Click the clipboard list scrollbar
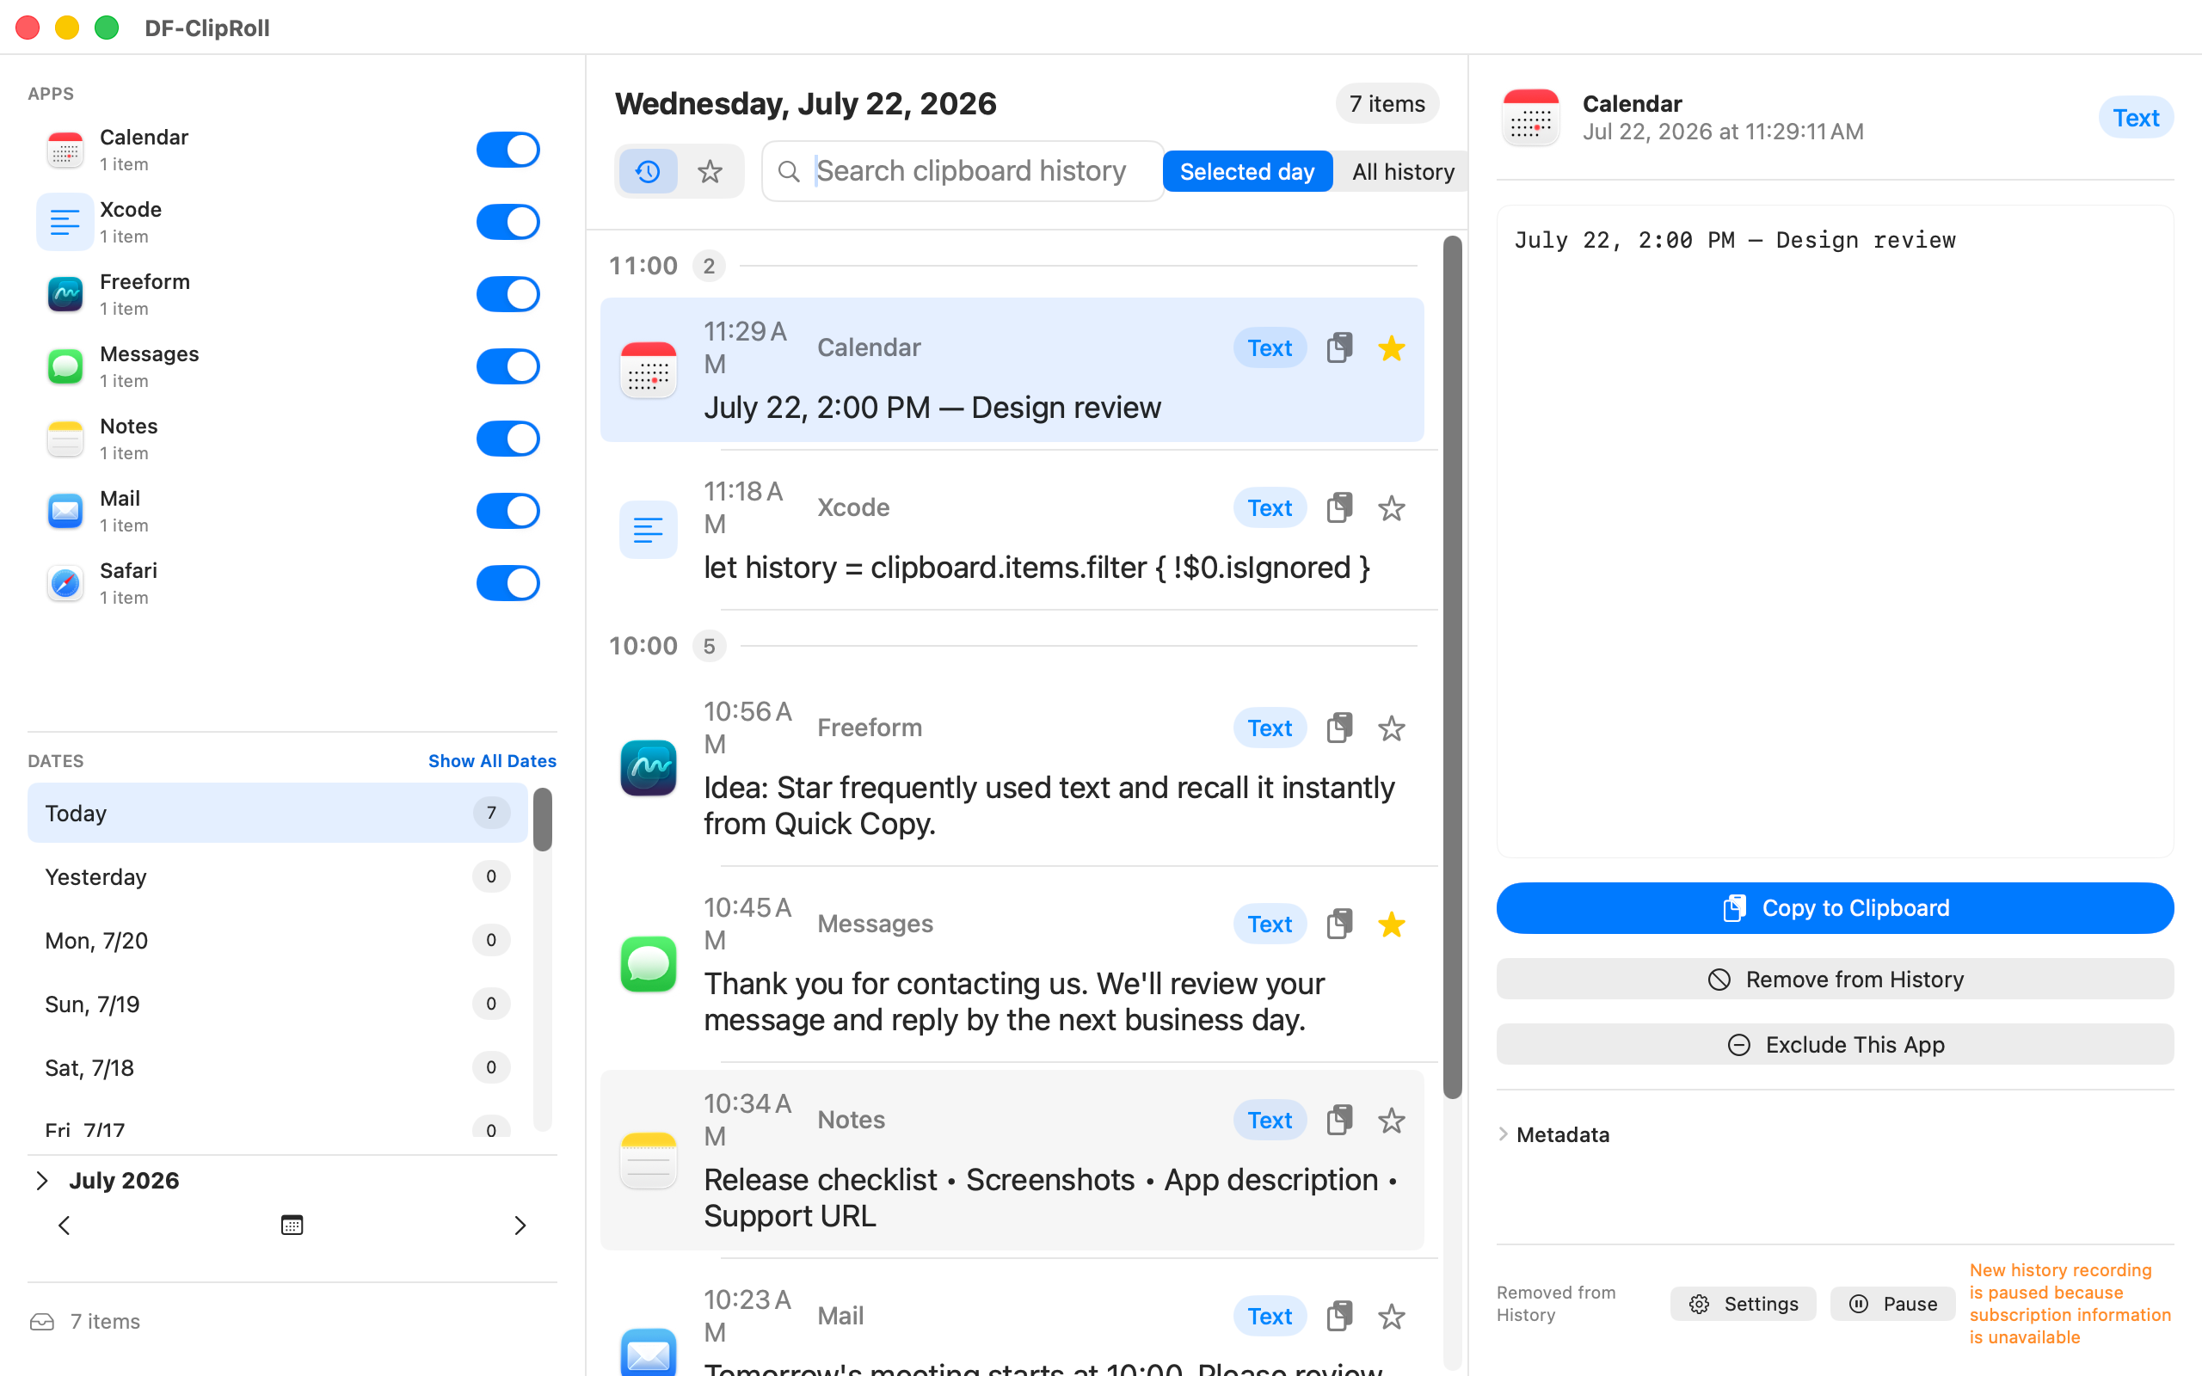This screenshot has width=2202, height=1376. click(x=1452, y=667)
